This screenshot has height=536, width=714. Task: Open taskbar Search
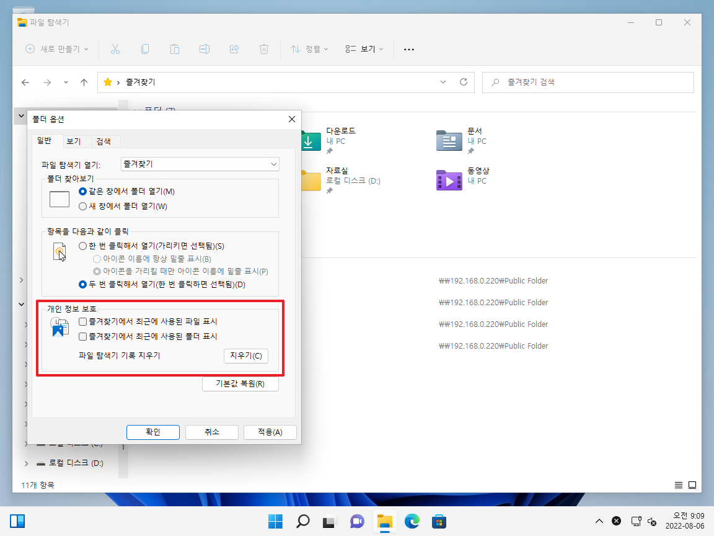tap(302, 521)
